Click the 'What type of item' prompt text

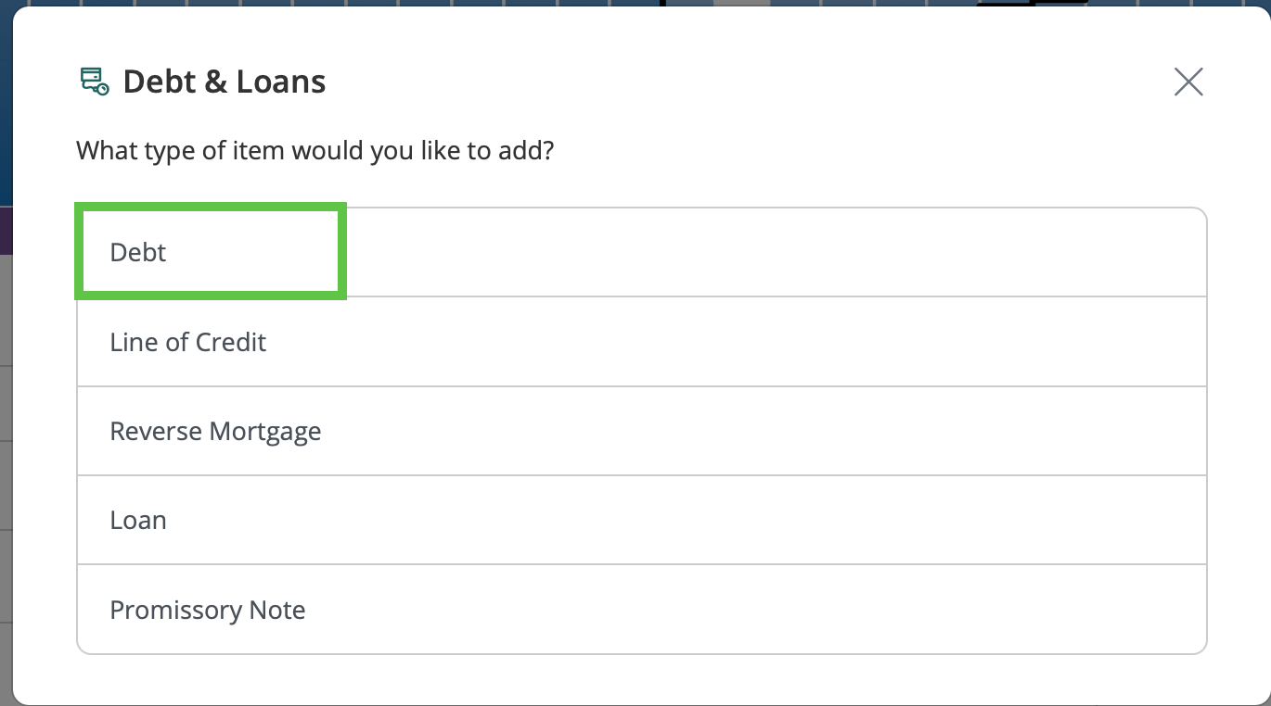click(315, 150)
